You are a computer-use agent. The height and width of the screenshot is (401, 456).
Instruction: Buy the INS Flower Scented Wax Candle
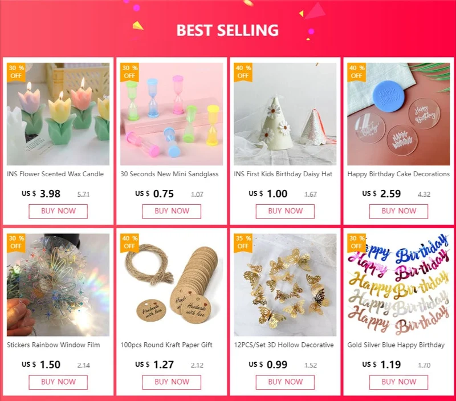[x=58, y=211]
